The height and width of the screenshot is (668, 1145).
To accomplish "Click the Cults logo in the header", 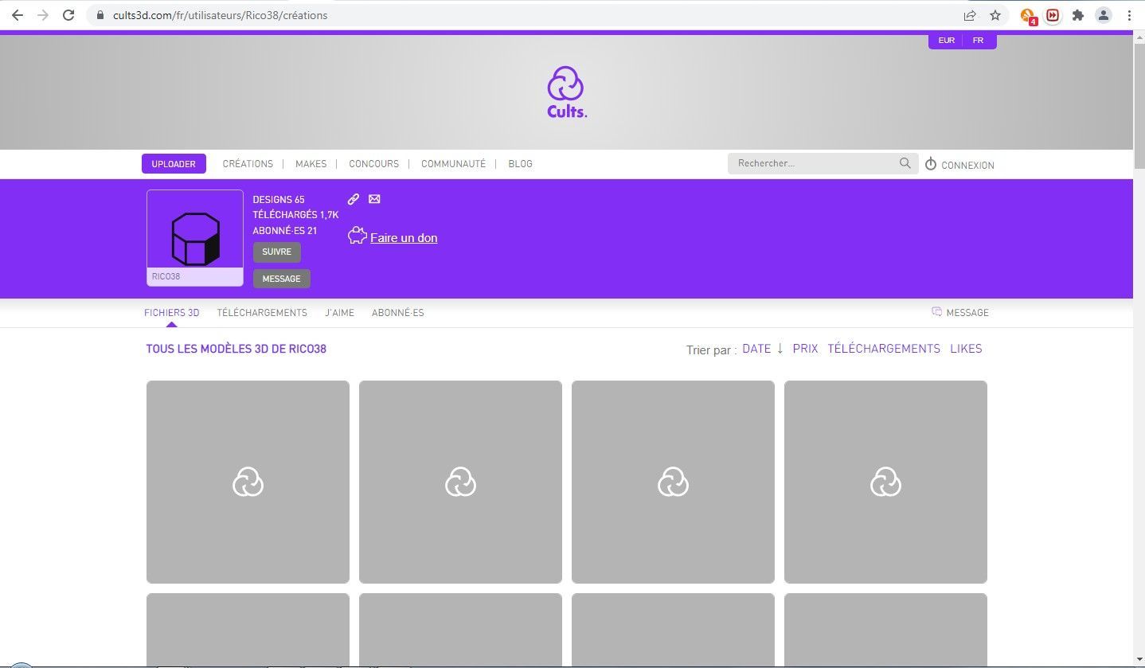I will pos(567,92).
